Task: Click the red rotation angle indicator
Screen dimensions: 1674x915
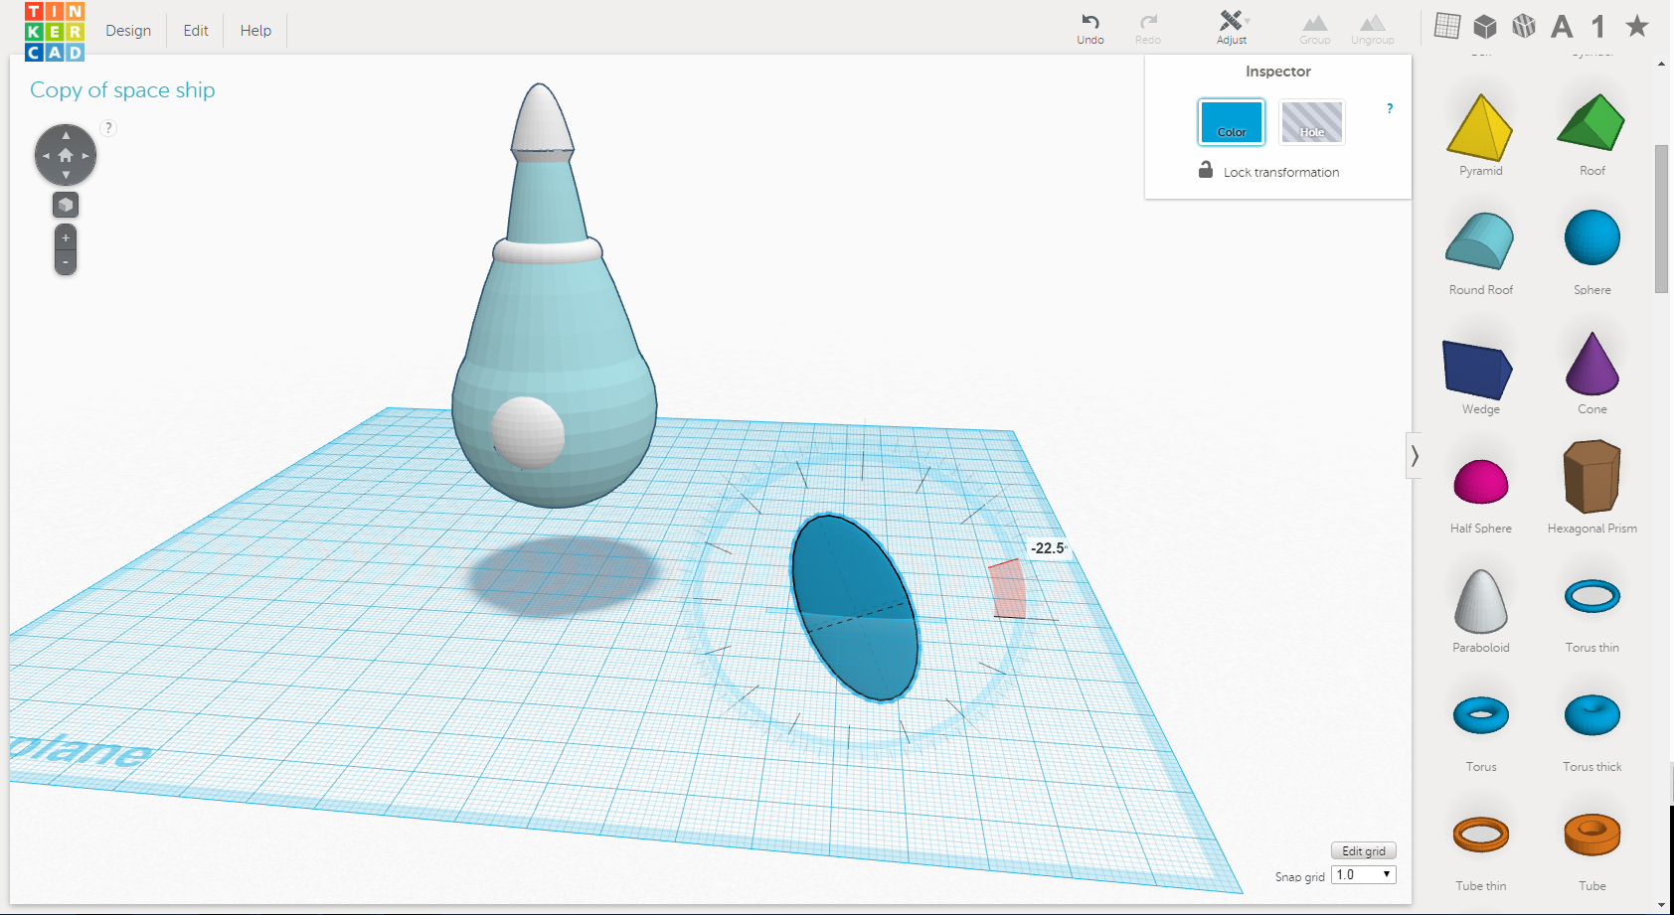Action: (x=1007, y=589)
